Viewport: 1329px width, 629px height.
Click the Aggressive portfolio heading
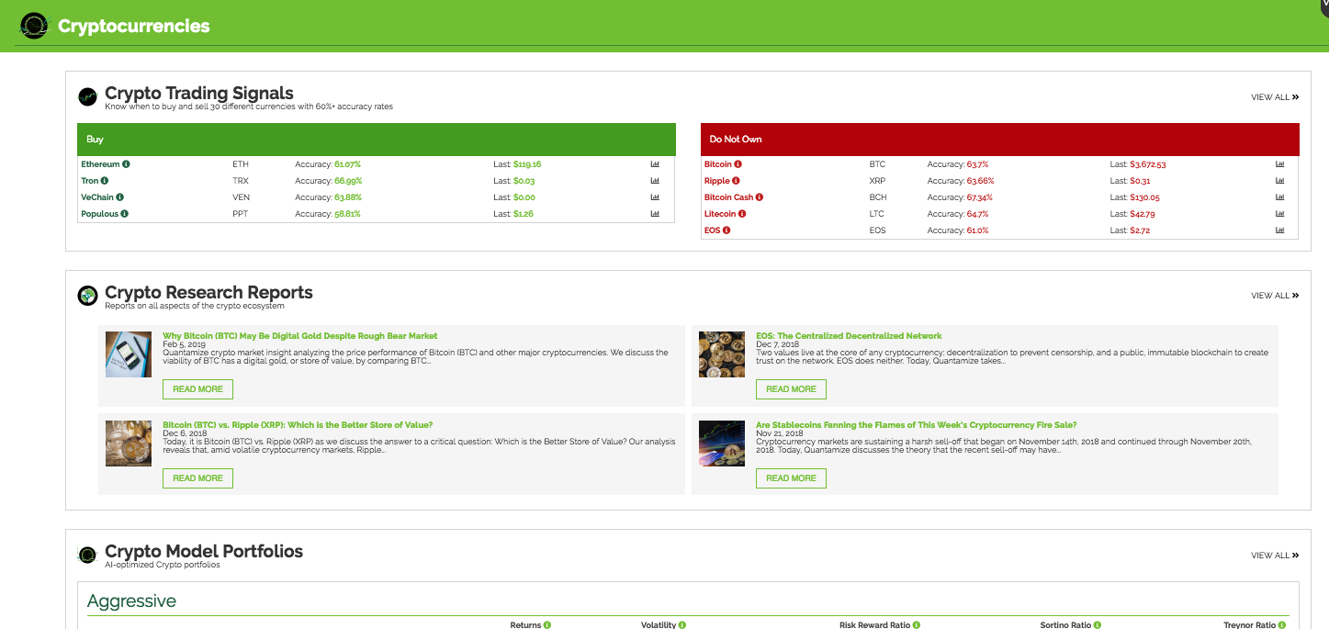coord(131,601)
